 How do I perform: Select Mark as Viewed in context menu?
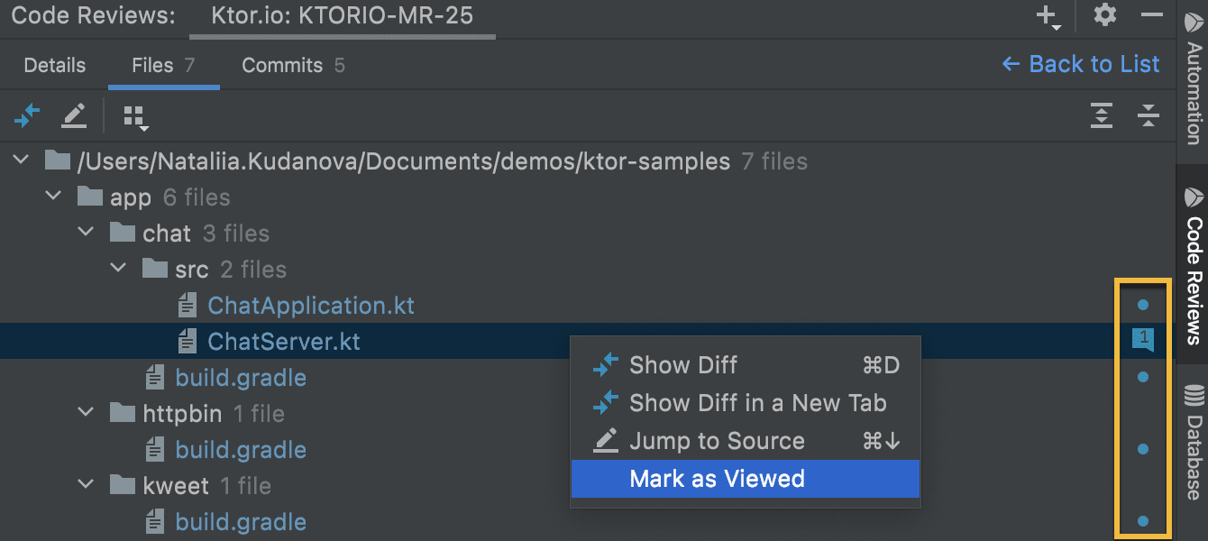click(717, 479)
